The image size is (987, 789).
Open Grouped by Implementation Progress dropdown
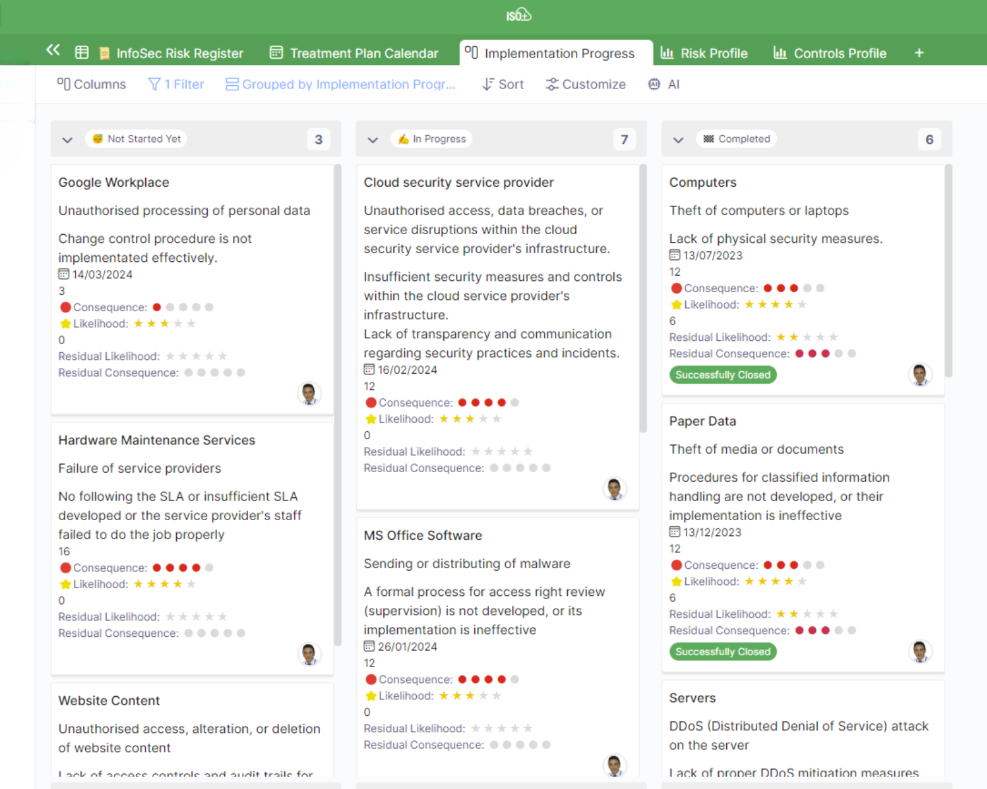pyautogui.click(x=340, y=84)
